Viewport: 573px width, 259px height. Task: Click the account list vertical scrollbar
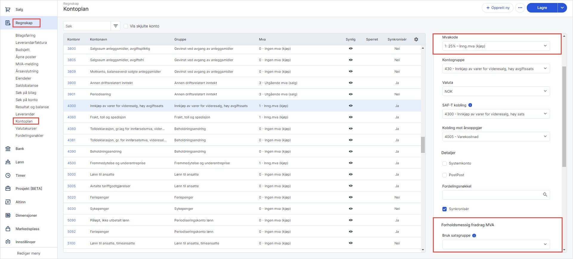tap(423, 145)
